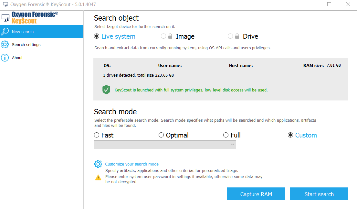Open the New search section
Screen dimensions: 357x209
[x=42, y=32]
